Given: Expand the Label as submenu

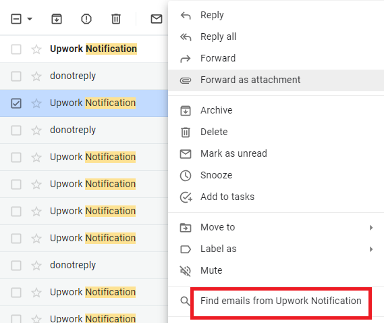Looking at the screenshot, I should 276,249.
